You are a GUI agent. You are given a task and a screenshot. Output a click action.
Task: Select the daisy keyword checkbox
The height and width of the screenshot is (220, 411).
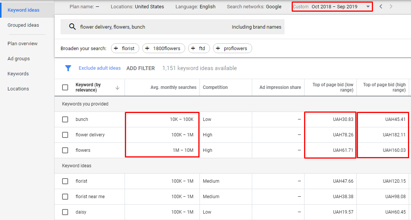[x=65, y=212]
